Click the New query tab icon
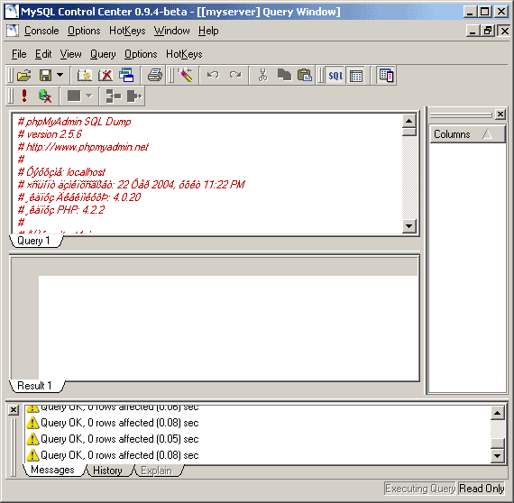 pyautogui.click(x=85, y=76)
